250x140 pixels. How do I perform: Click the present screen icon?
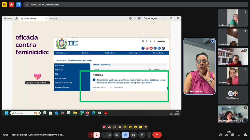point(117,135)
